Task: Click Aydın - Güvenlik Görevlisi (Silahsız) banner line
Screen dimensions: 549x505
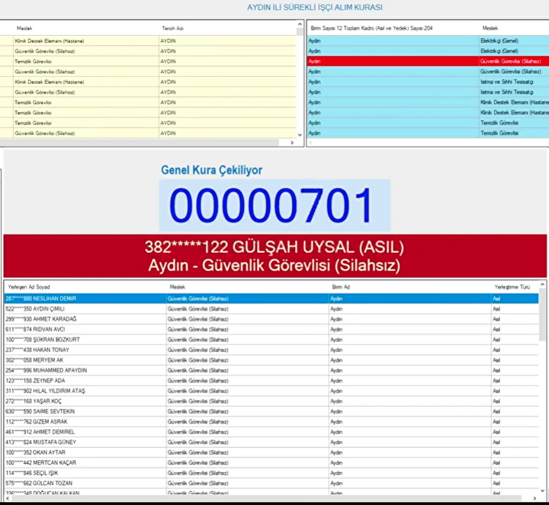Action: [x=274, y=265]
